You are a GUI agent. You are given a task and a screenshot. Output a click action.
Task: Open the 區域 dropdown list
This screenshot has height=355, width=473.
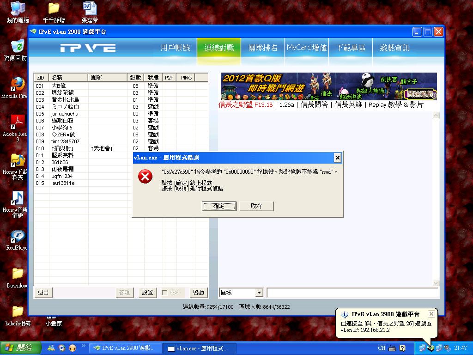[x=259, y=293]
